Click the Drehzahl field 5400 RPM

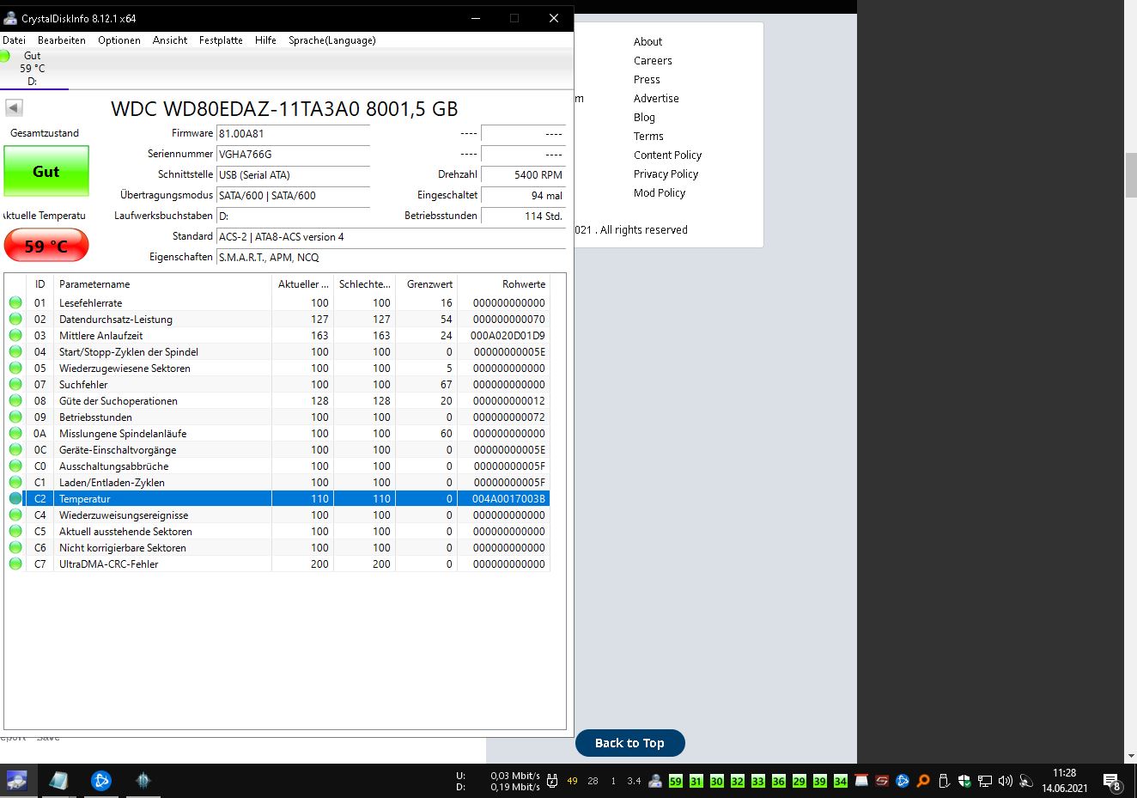click(523, 175)
